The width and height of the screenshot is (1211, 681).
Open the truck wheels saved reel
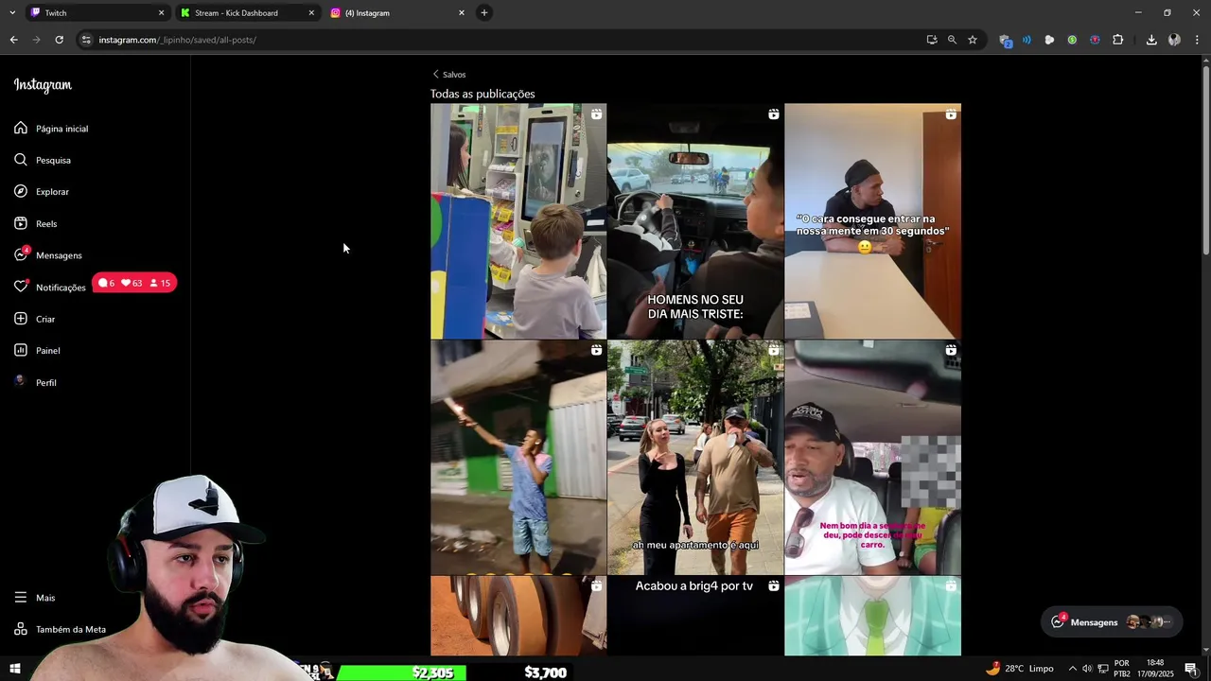[518, 616]
